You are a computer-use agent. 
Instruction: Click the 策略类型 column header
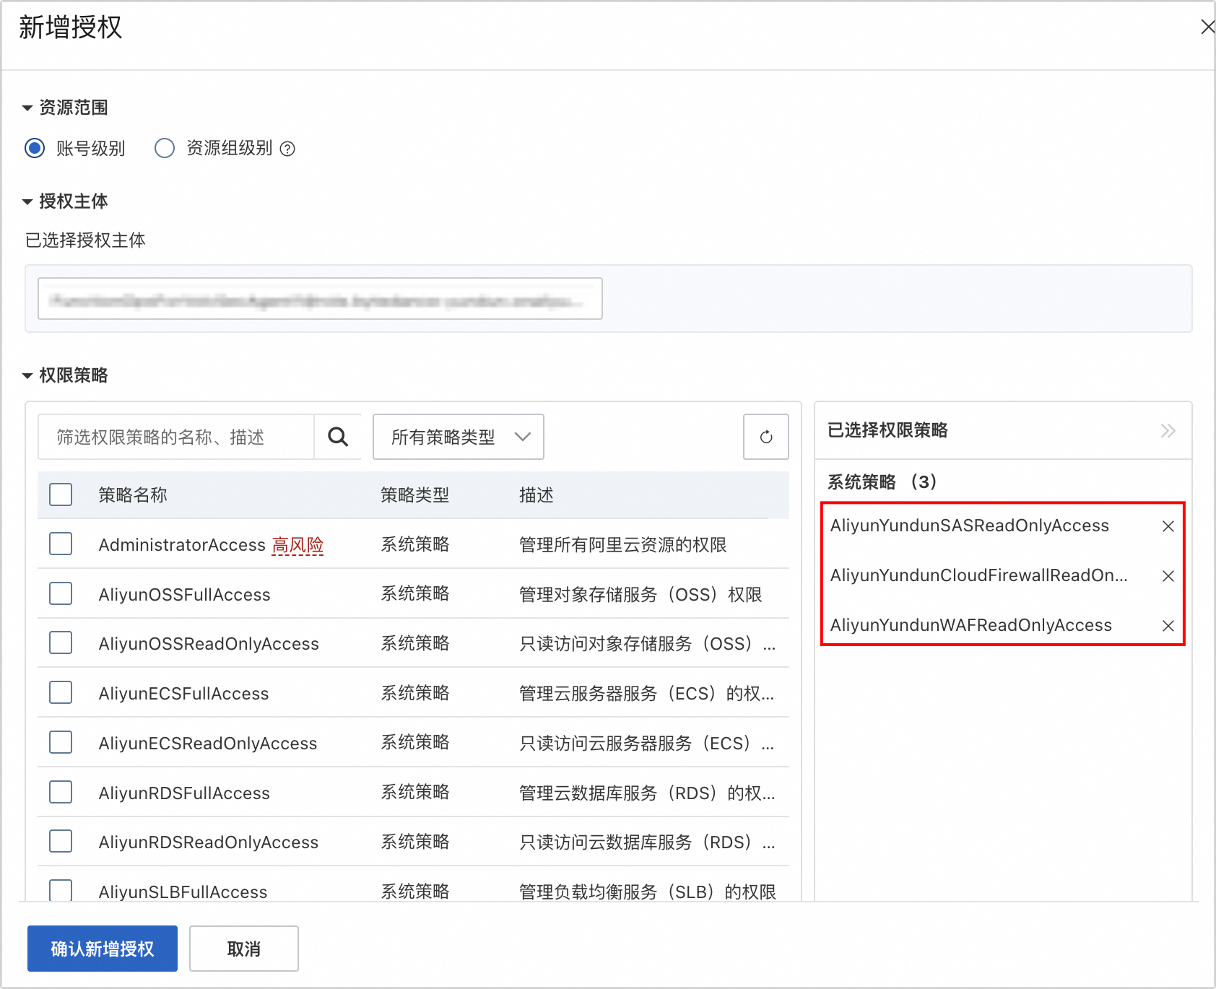click(x=415, y=495)
